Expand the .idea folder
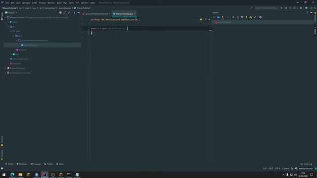Viewport: 317px width, 178px height. point(8,22)
